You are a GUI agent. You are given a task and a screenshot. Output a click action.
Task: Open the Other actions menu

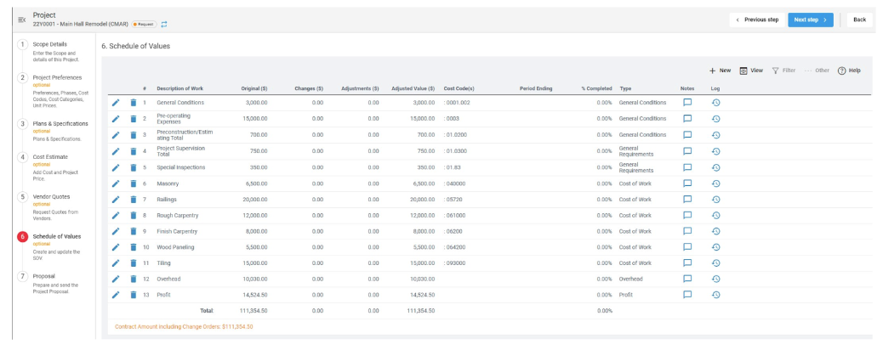[x=817, y=71]
